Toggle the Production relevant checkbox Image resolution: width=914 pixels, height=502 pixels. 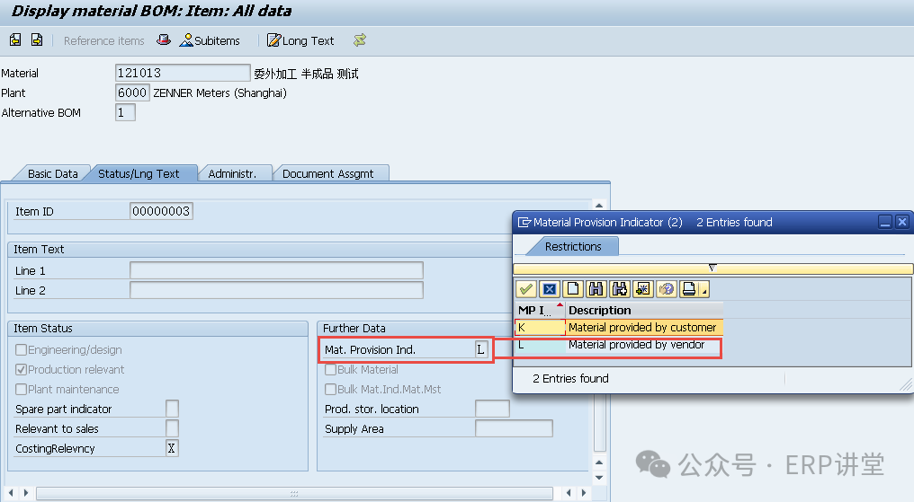[22, 370]
